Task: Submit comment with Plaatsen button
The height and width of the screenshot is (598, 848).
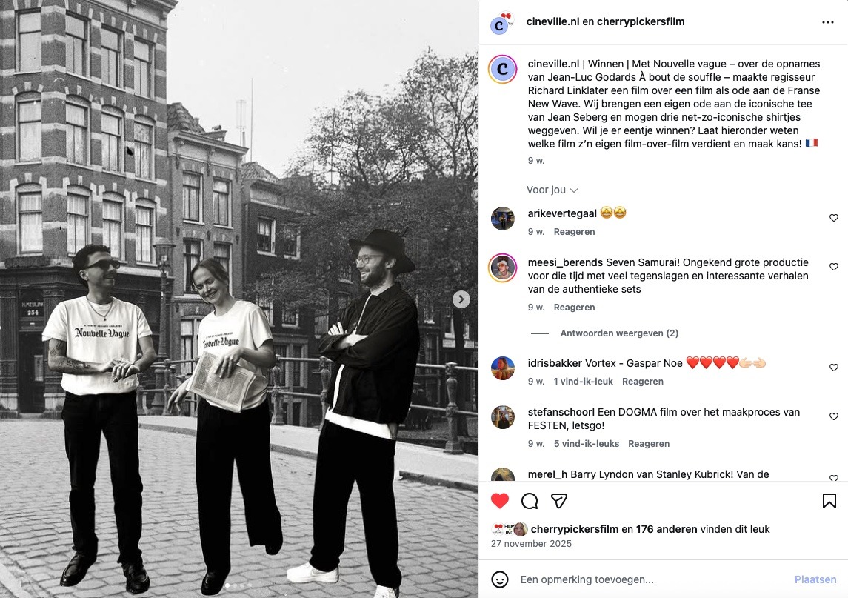Action: [815, 579]
